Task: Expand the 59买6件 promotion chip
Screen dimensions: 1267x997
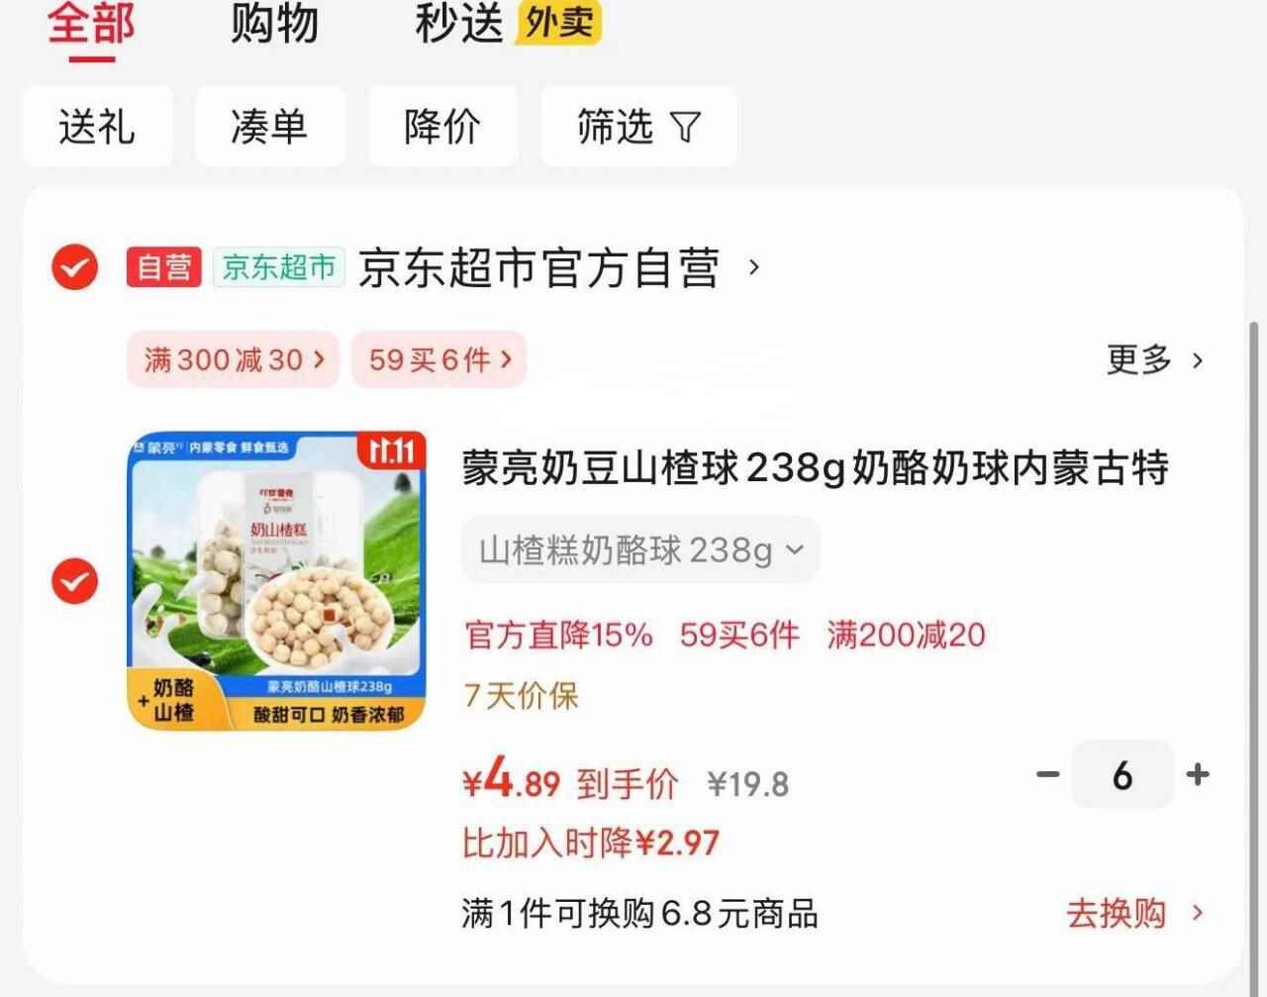Action: pyautogui.click(x=439, y=359)
